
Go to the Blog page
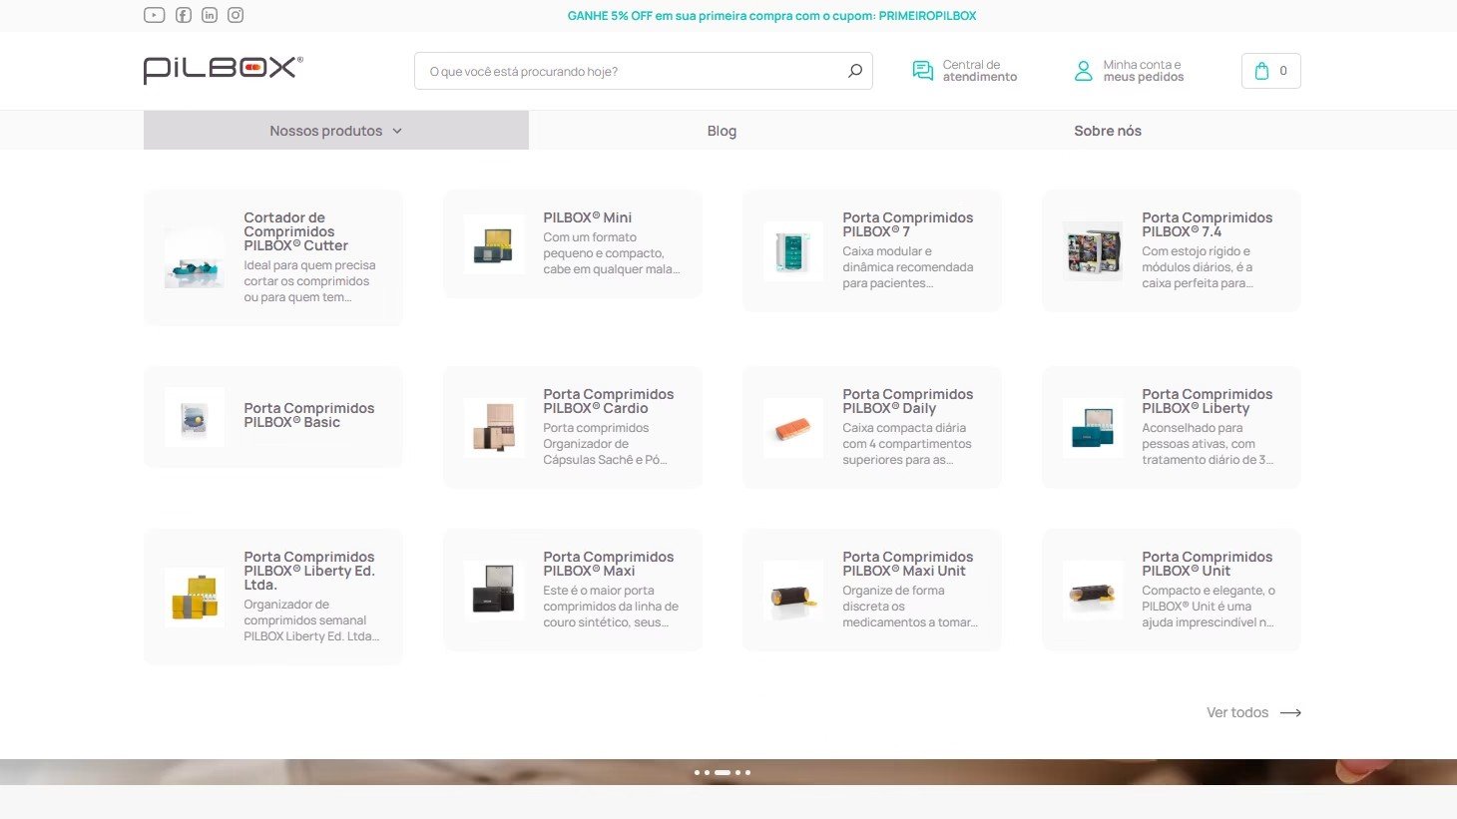722,131
